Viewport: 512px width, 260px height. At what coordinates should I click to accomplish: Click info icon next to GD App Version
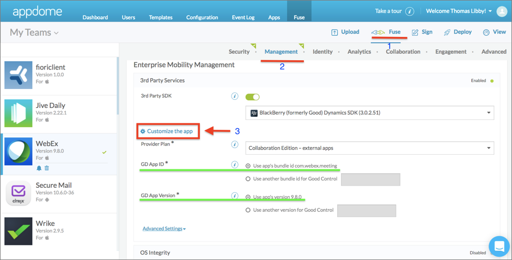point(234,196)
